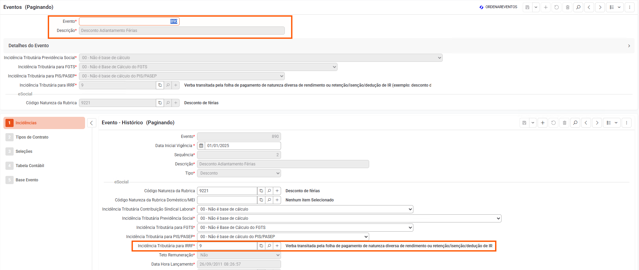Expand the Detalhes do Evento section
639x270 pixels.
(x=629, y=46)
